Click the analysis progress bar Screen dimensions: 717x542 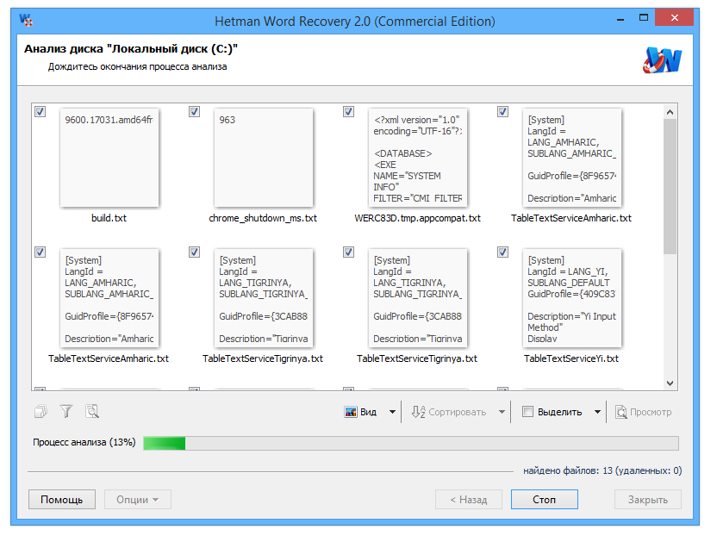pos(410,443)
